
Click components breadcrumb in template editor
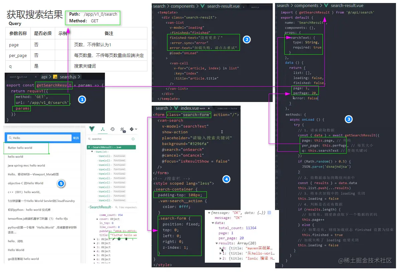point(183,6)
